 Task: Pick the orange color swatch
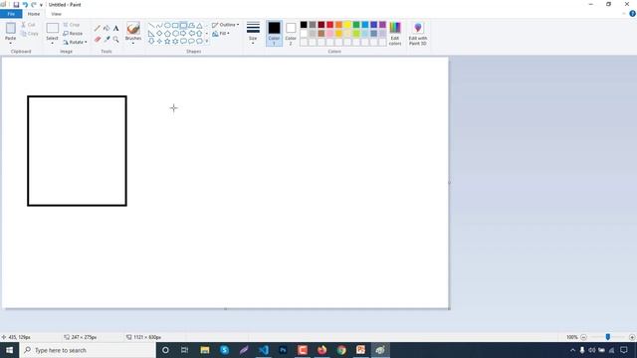click(x=338, y=25)
